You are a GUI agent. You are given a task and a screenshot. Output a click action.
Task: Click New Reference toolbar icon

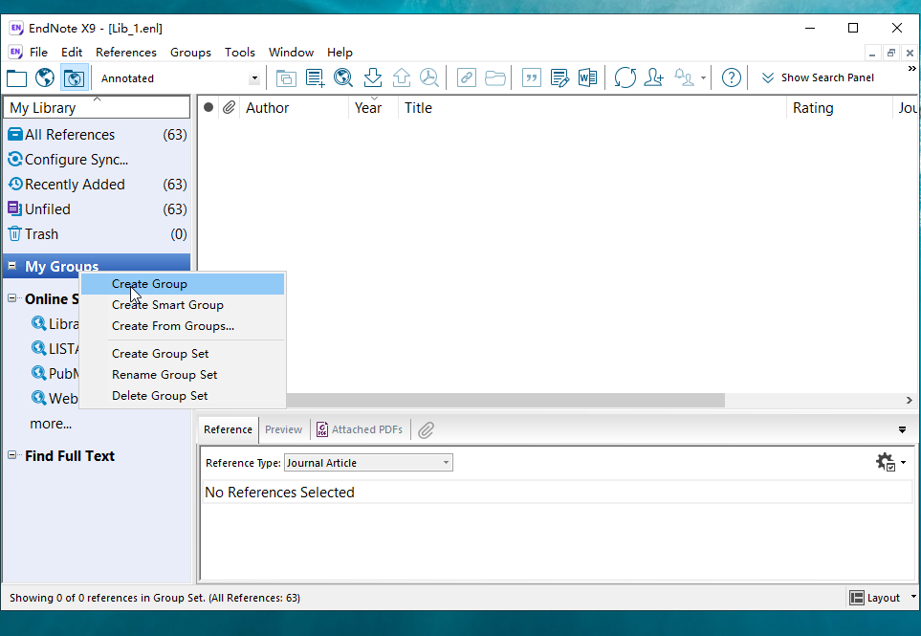(316, 77)
